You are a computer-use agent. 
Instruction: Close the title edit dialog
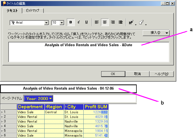(x=172, y=4)
